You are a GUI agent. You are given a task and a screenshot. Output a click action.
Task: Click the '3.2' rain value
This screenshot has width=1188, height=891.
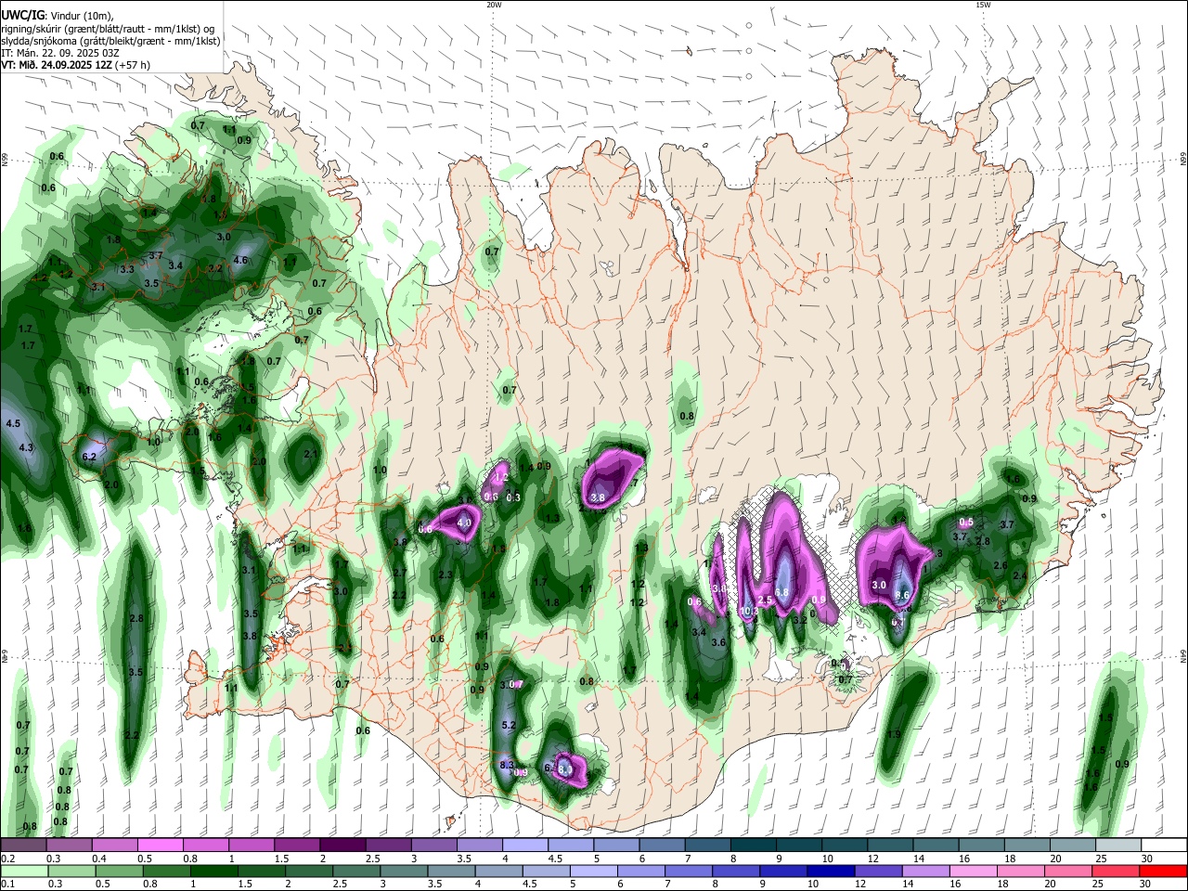(x=801, y=620)
